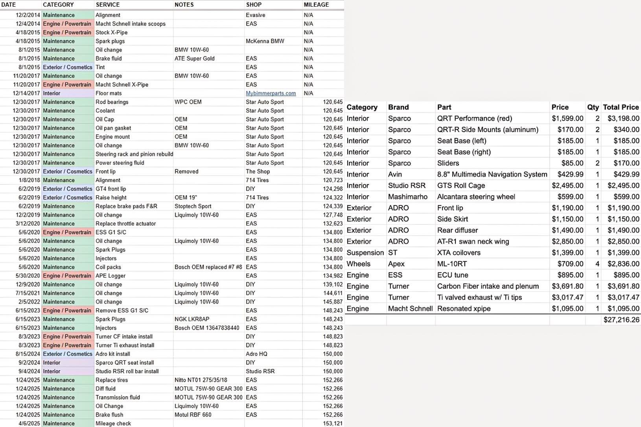Click the 'Engine mount' service cell
Image resolution: width=641 pixels, height=427 pixels.
(134, 137)
